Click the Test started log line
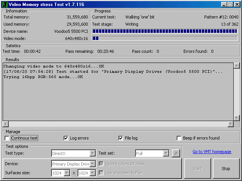 point(113,72)
